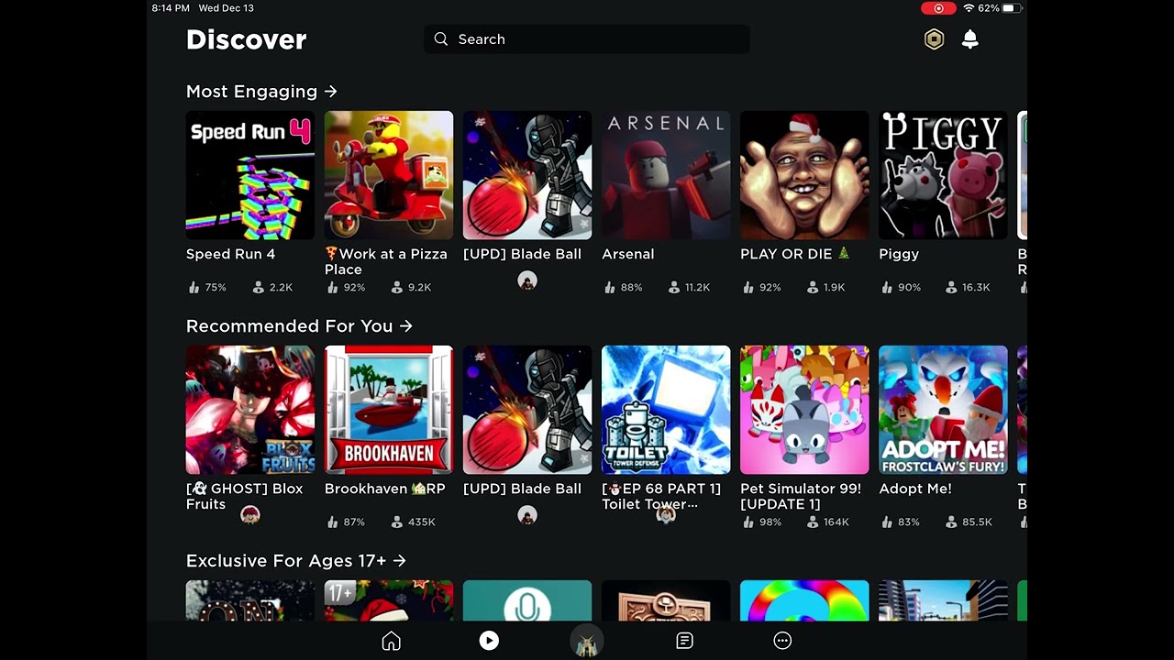Open the Adopt Me! thumbnail
This screenshot has width=1174, height=660.
(x=943, y=410)
